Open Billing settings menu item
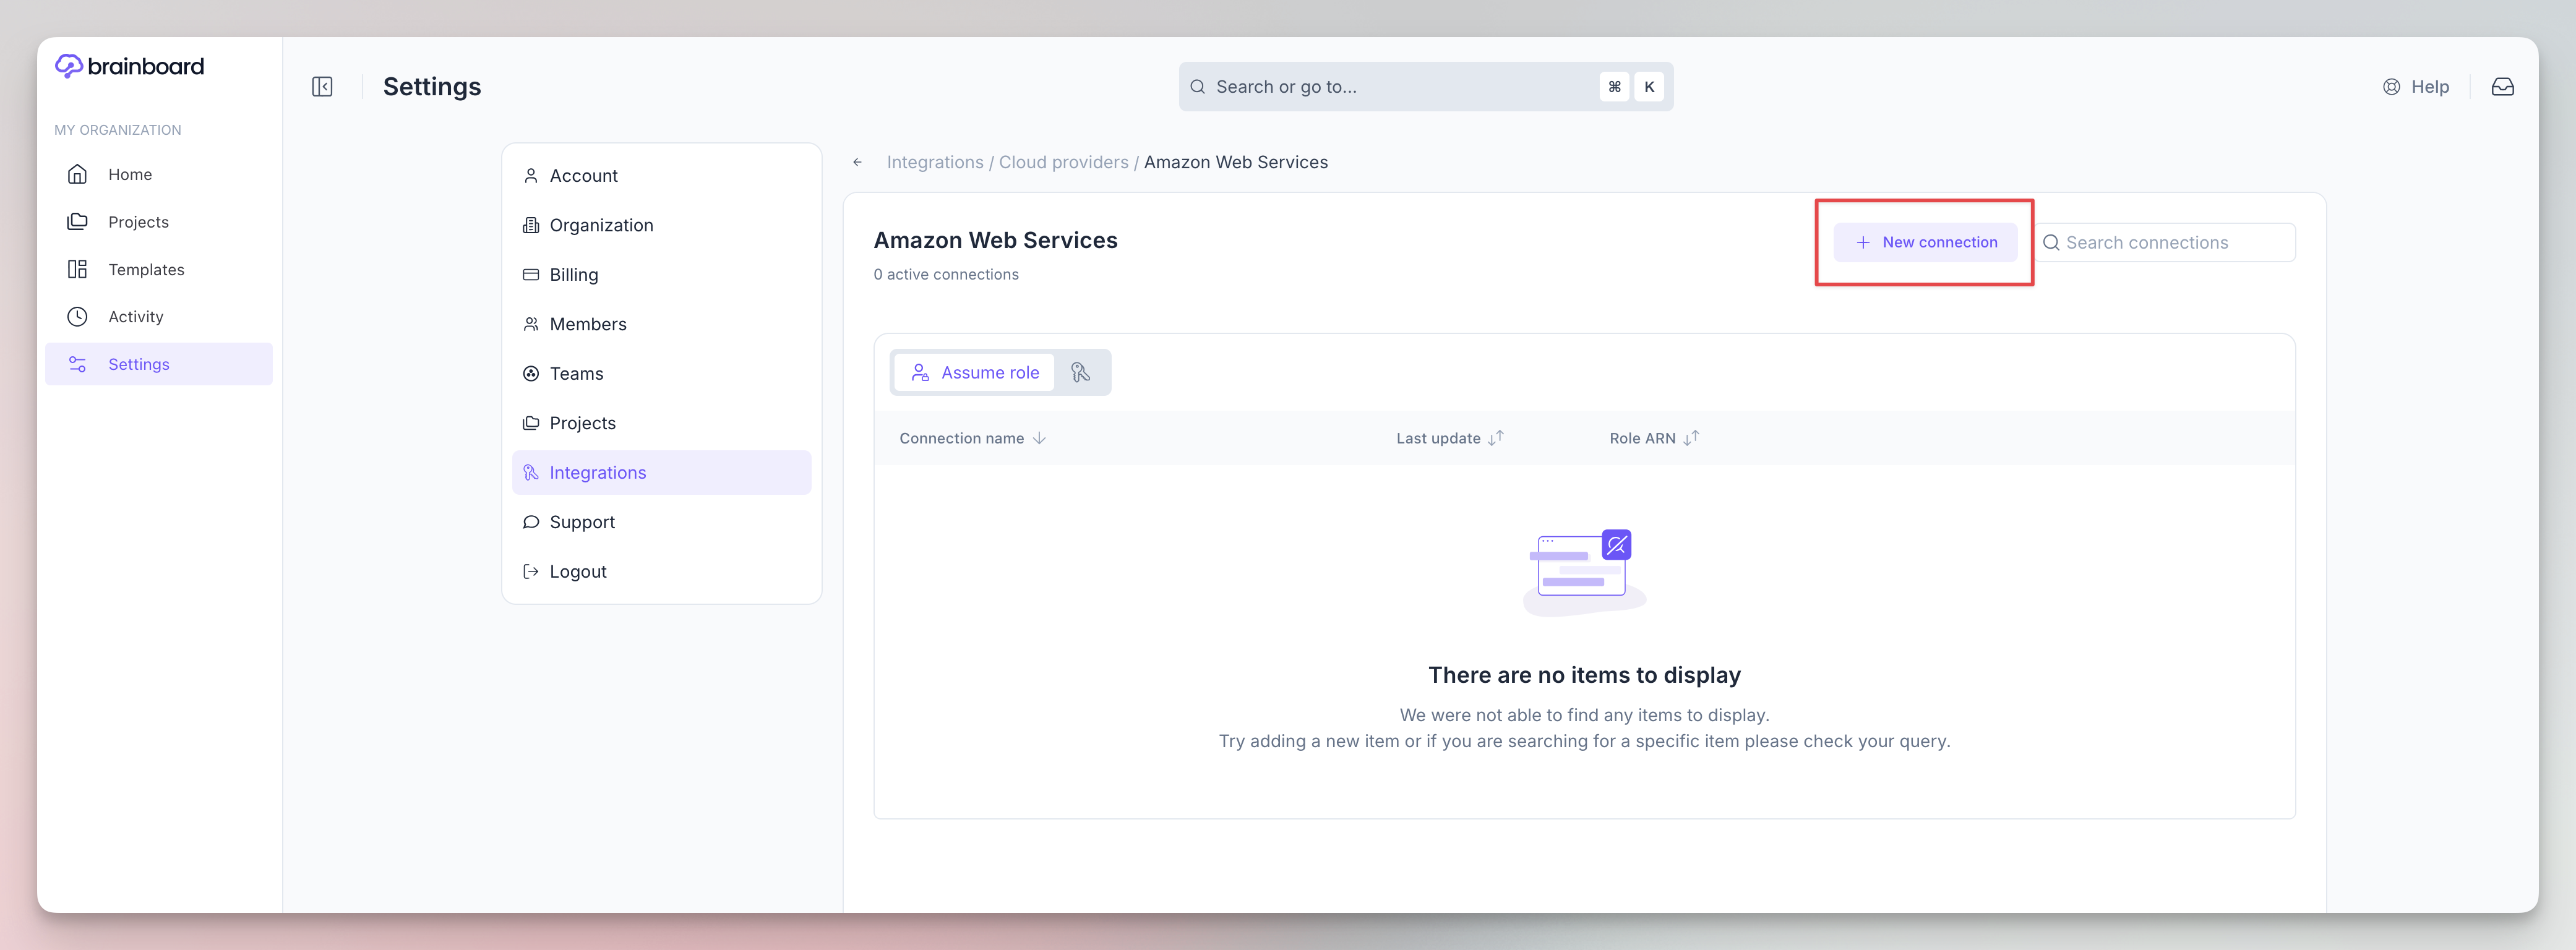The width and height of the screenshot is (2576, 950). pyautogui.click(x=573, y=274)
